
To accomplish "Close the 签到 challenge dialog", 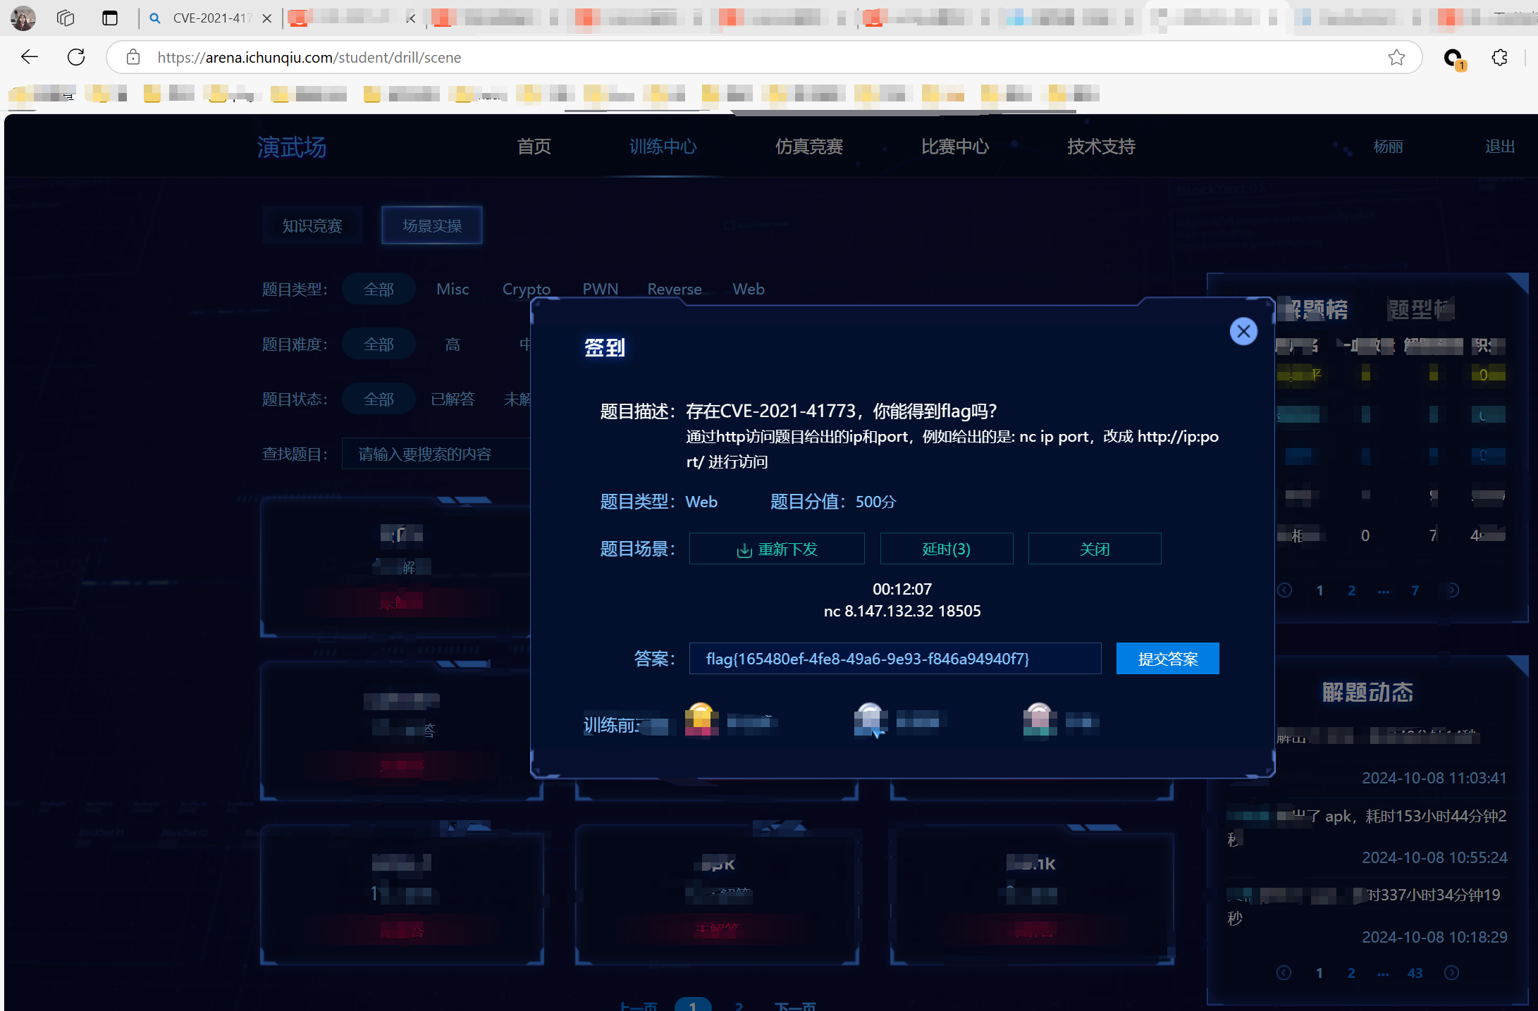I will [x=1243, y=331].
